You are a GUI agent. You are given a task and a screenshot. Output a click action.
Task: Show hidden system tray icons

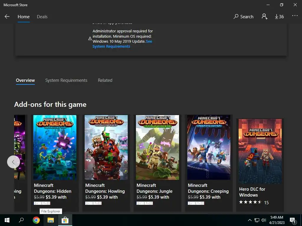pos(250,220)
